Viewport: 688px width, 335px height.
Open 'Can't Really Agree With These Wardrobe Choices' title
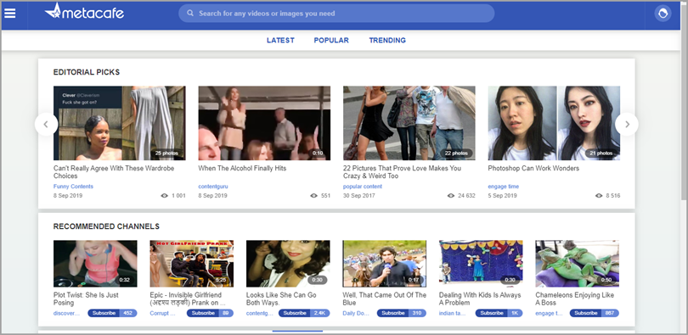114,172
